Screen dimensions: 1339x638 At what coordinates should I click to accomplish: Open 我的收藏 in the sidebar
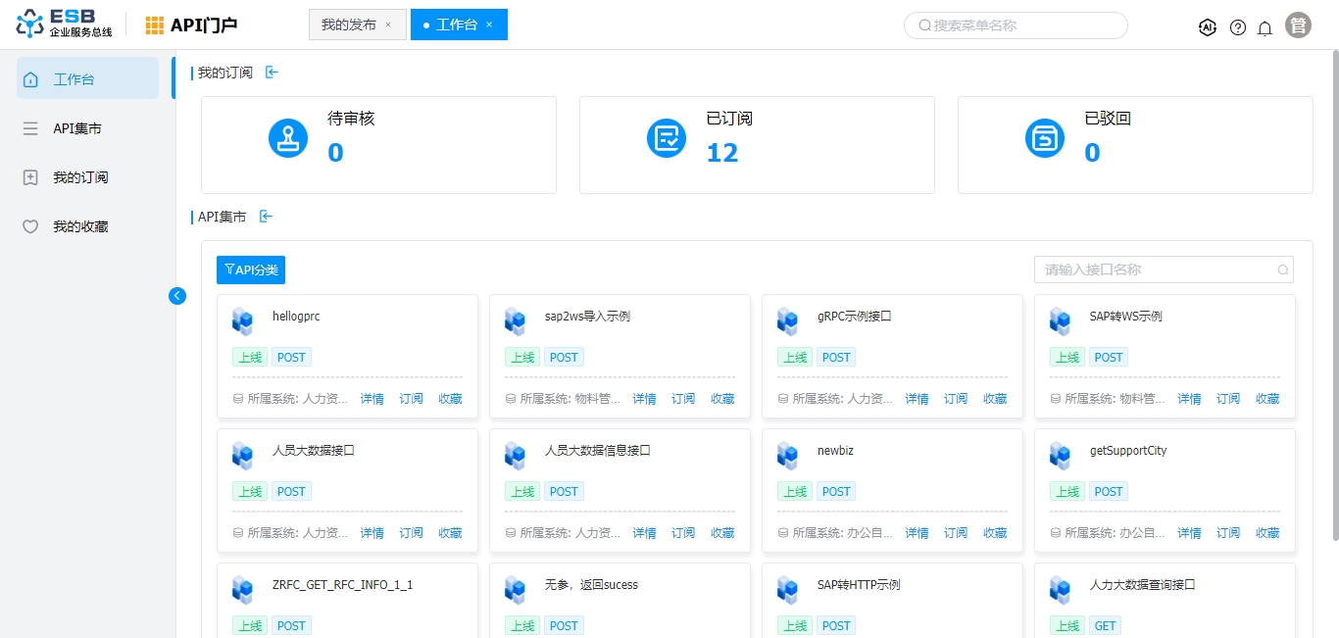pos(80,226)
